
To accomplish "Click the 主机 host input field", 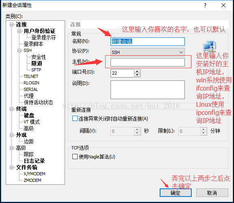I will click(x=147, y=62).
